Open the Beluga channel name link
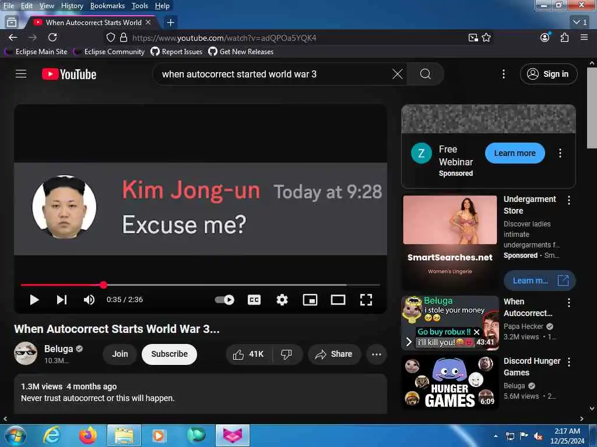Viewport: 597px width, 447px height. [58, 349]
